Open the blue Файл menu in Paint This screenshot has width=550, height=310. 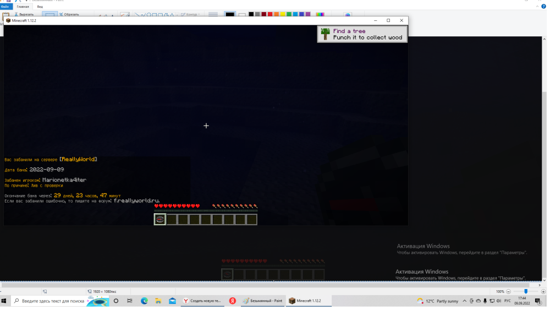(x=5, y=7)
